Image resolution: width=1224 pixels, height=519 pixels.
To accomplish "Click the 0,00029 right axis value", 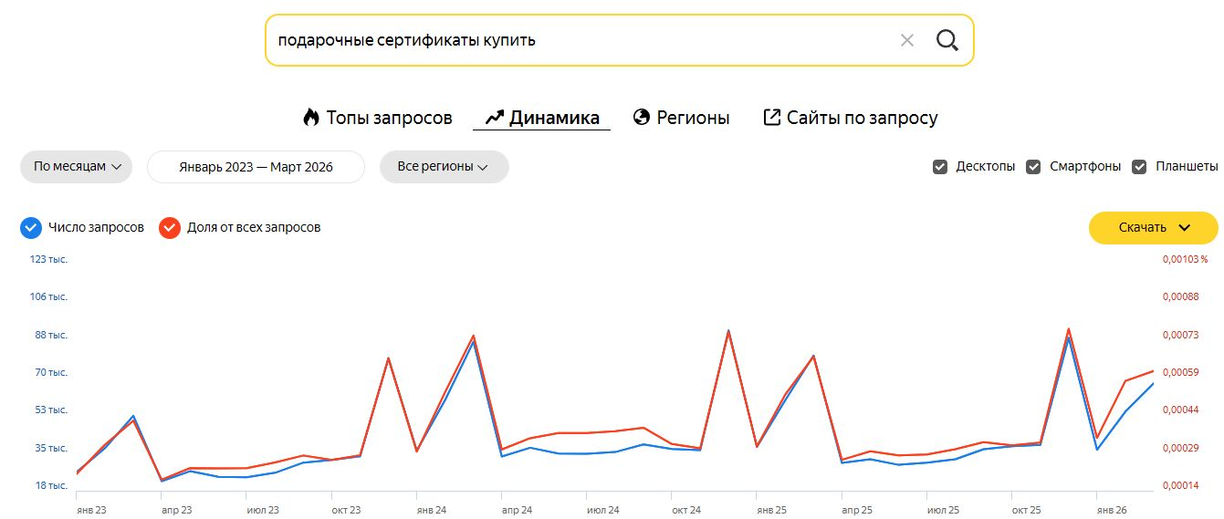I will coord(1180,448).
